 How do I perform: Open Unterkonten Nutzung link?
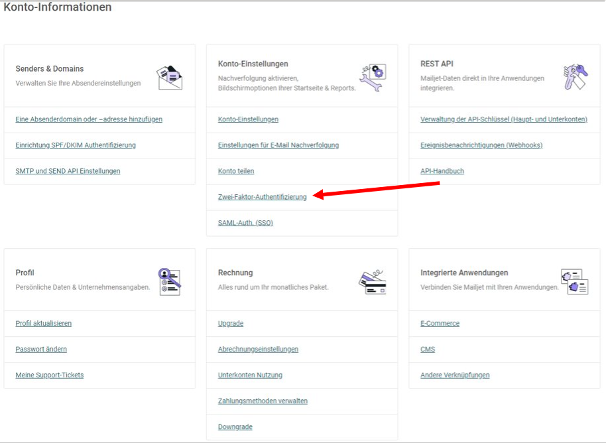(250, 375)
